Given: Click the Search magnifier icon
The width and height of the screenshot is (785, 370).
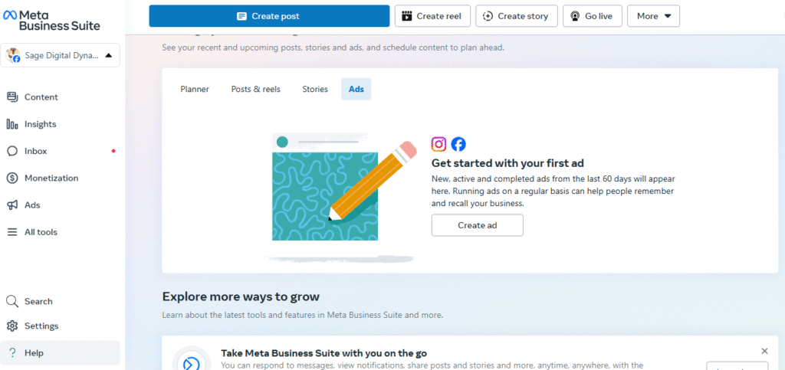Looking at the screenshot, I should [12, 301].
